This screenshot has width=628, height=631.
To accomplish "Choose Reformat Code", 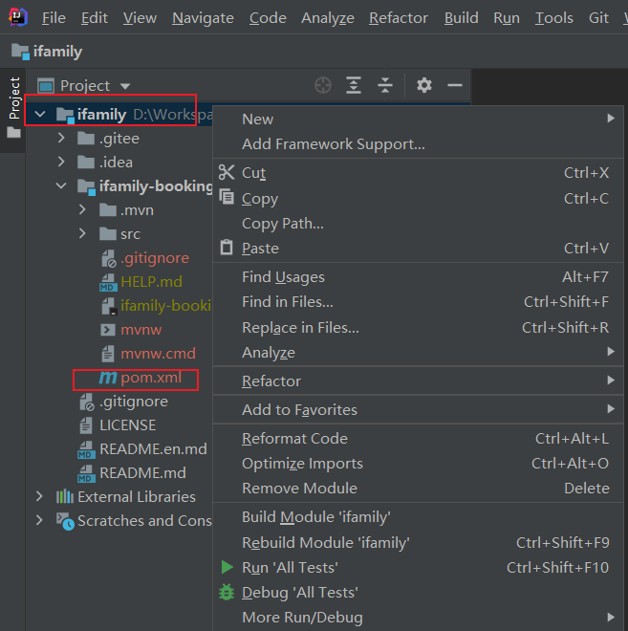I will (x=418, y=438).
